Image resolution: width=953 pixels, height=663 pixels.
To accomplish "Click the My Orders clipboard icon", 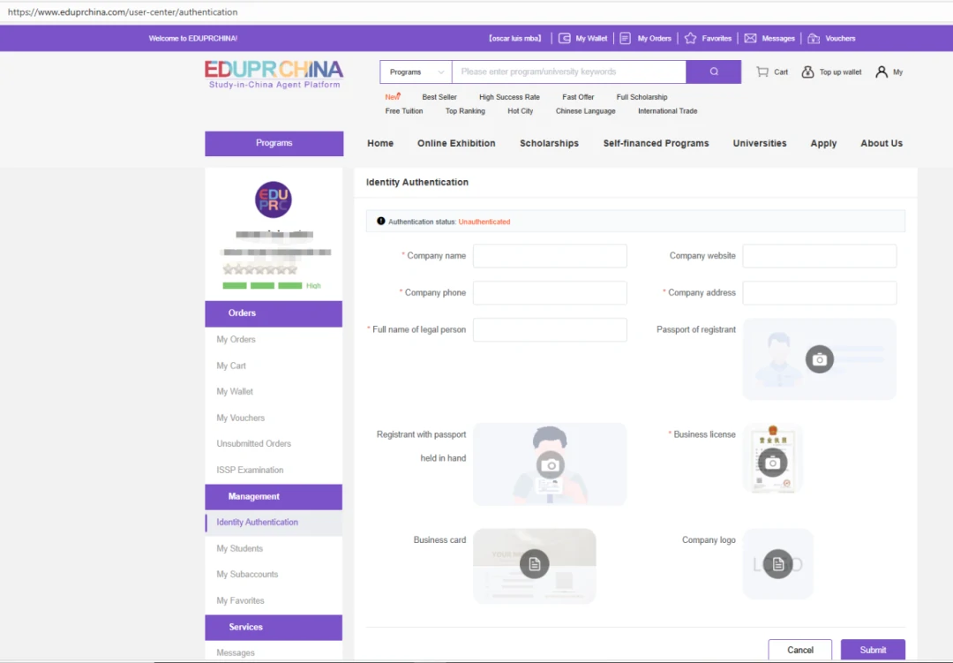I will pos(625,39).
